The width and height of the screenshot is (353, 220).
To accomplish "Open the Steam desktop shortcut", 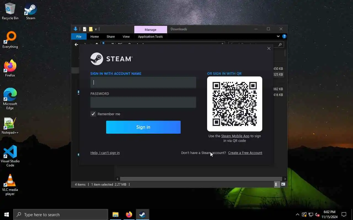I will [31, 12].
